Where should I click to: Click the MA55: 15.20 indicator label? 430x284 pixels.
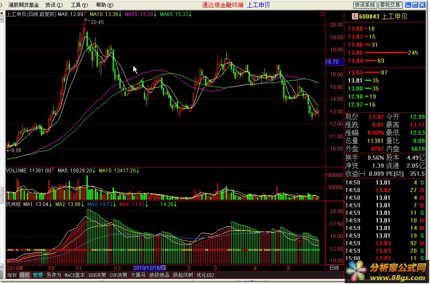[x=139, y=14]
